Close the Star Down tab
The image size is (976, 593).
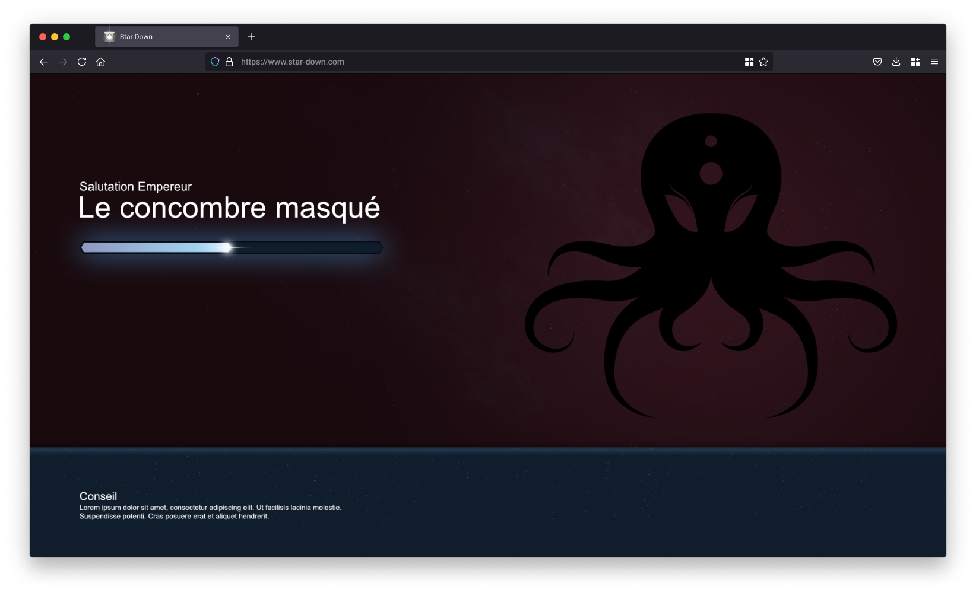pyautogui.click(x=228, y=37)
